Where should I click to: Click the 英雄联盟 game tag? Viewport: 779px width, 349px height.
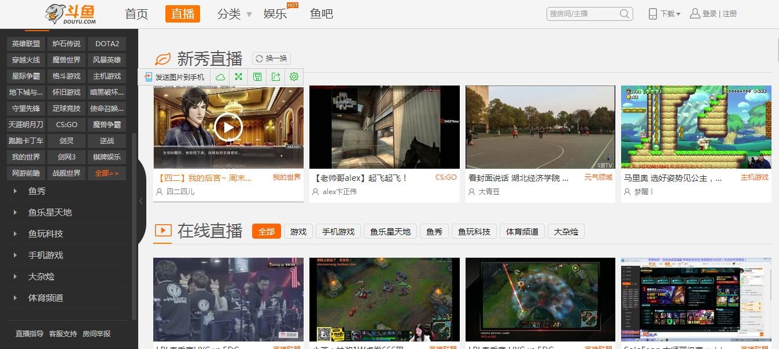[x=26, y=44]
